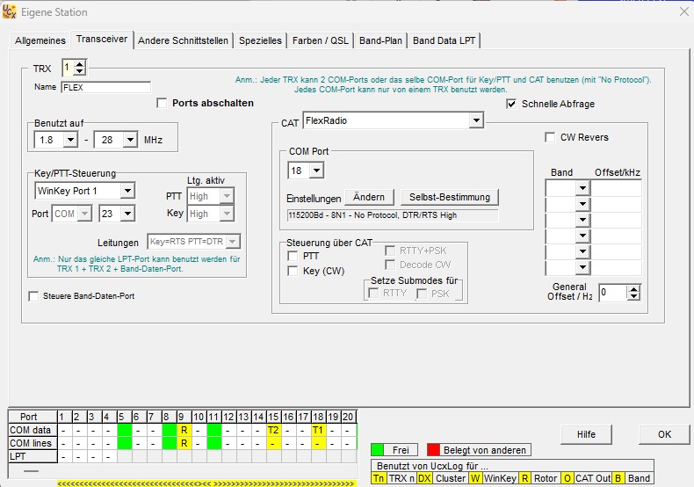Uncheck the 'Schnelle Abfrage' option
694x487 pixels.
[512, 104]
